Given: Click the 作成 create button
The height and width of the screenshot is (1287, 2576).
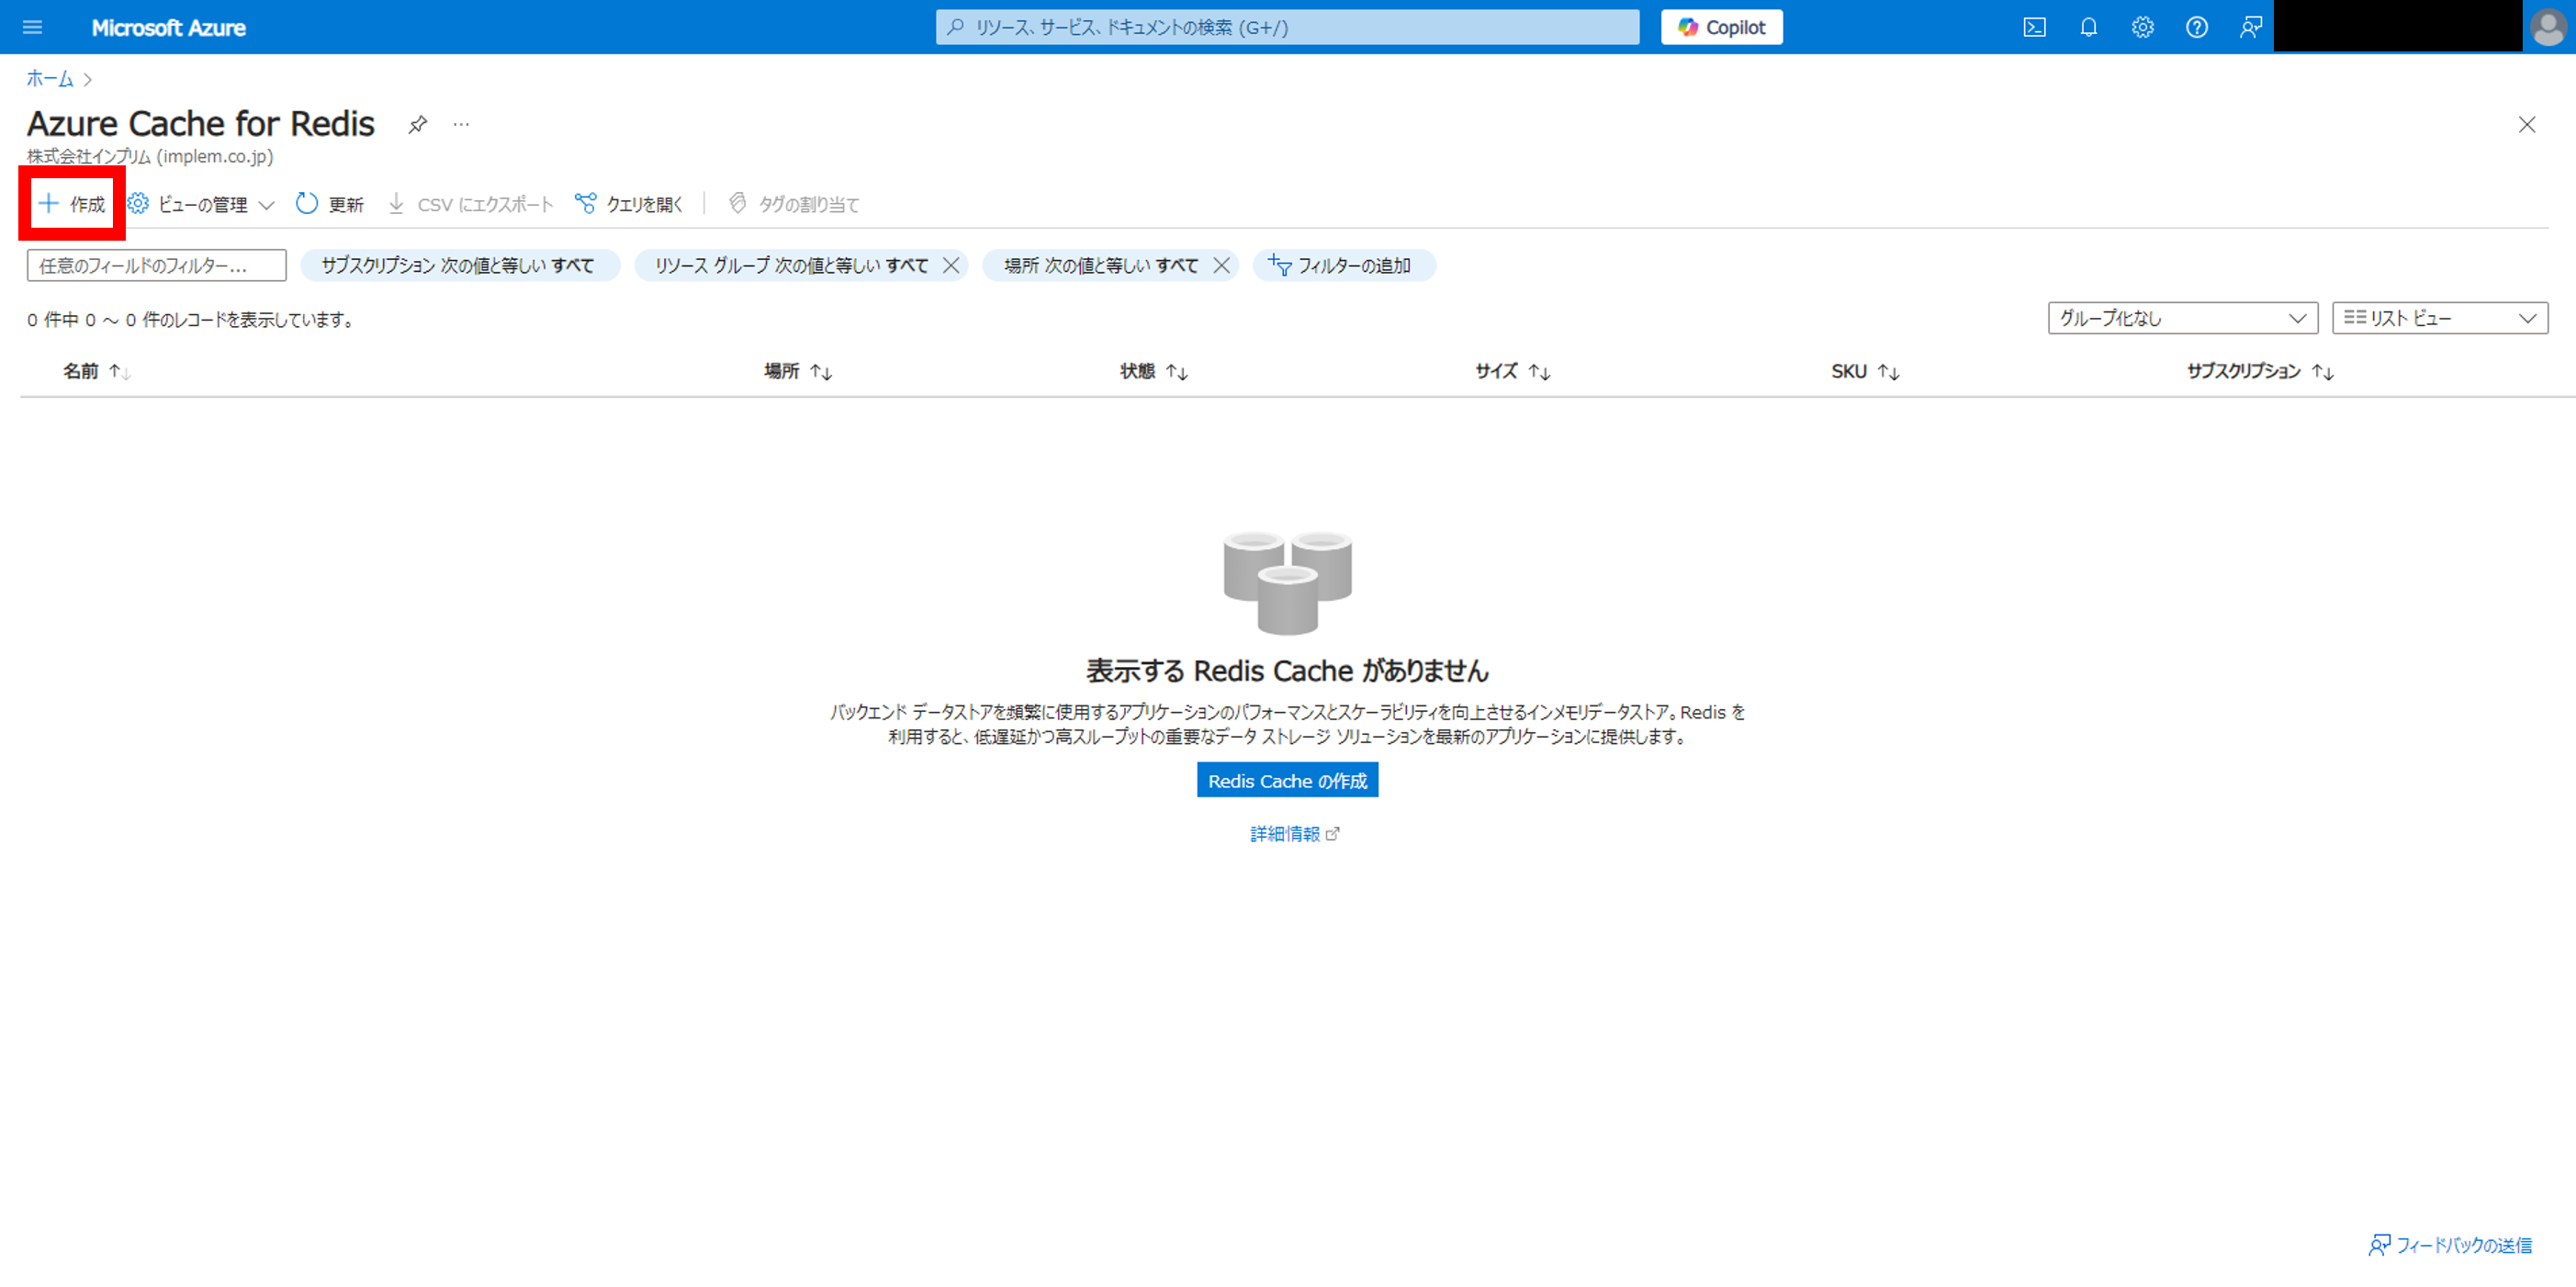Looking at the screenshot, I should [71, 204].
